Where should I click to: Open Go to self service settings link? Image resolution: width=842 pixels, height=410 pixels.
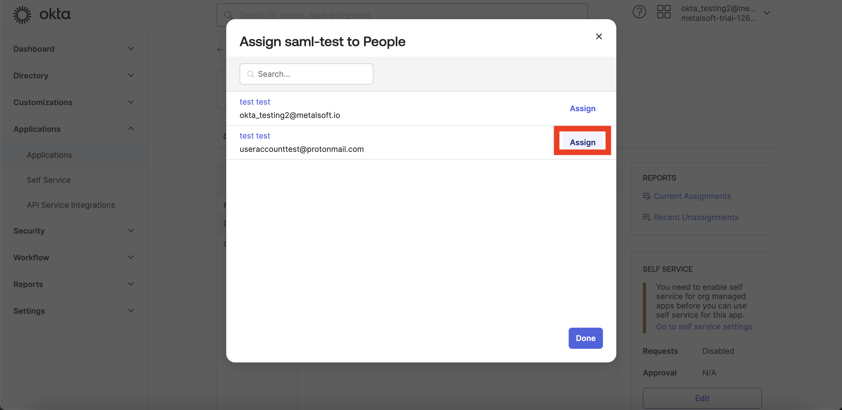point(704,327)
